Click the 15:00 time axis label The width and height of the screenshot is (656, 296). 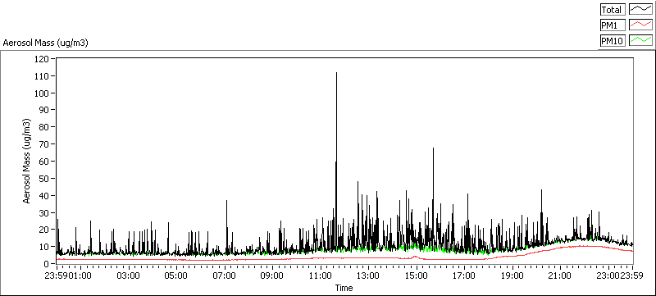tap(417, 276)
